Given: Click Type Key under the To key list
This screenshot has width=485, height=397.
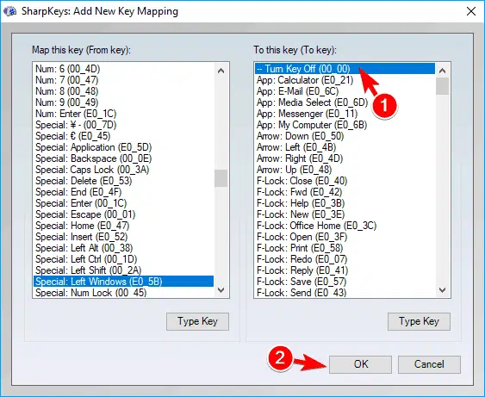Looking at the screenshot, I should pos(419,321).
